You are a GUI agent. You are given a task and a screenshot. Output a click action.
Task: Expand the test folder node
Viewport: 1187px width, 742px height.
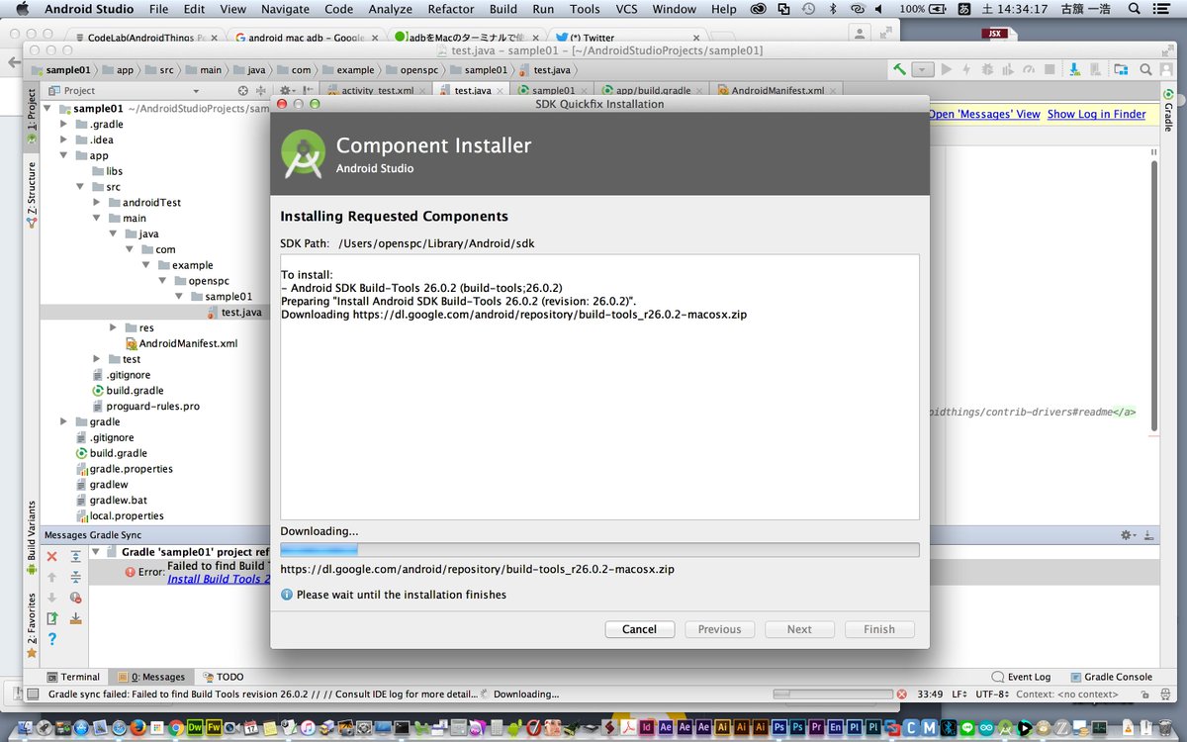(x=97, y=359)
